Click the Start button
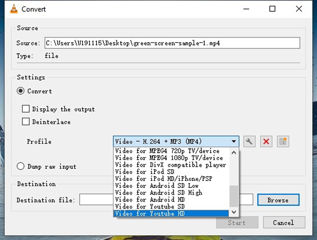This screenshot has width=317, height=240. click(x=237, y=222)
